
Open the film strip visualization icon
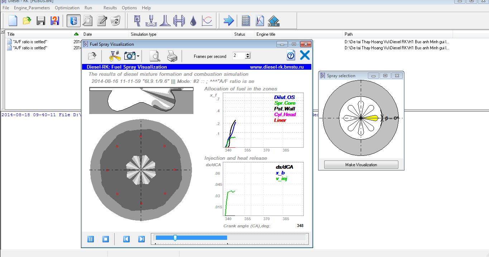pos(273,21)
